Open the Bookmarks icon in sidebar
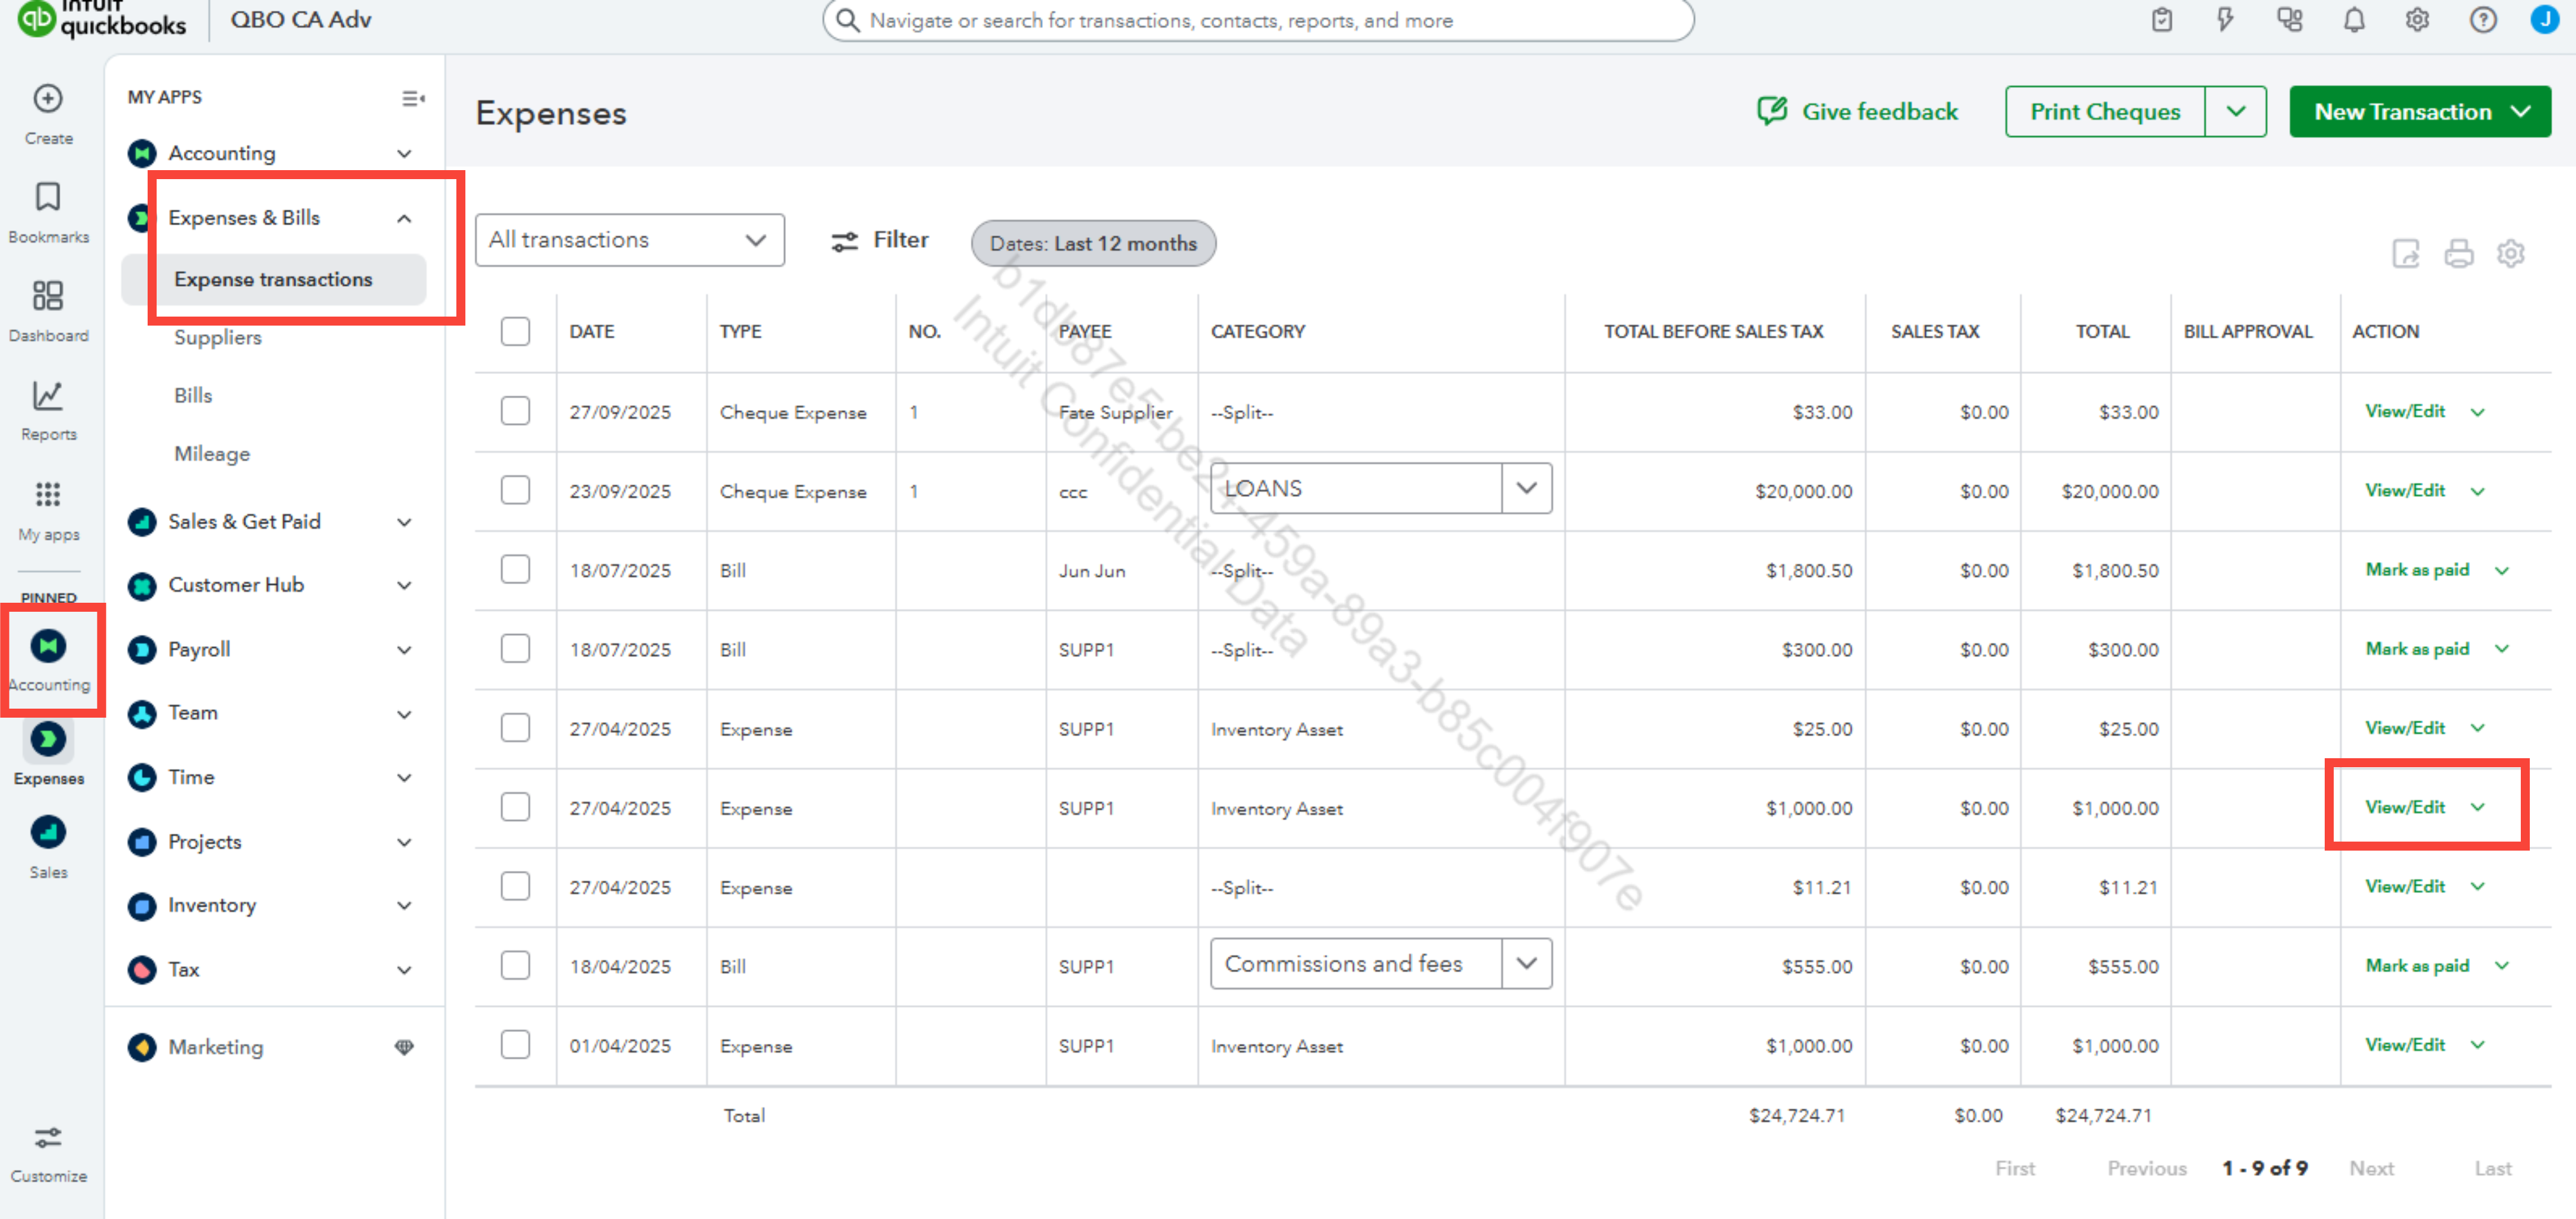The width and height of the screenshot is (2576, 1219). pos(48,197)
